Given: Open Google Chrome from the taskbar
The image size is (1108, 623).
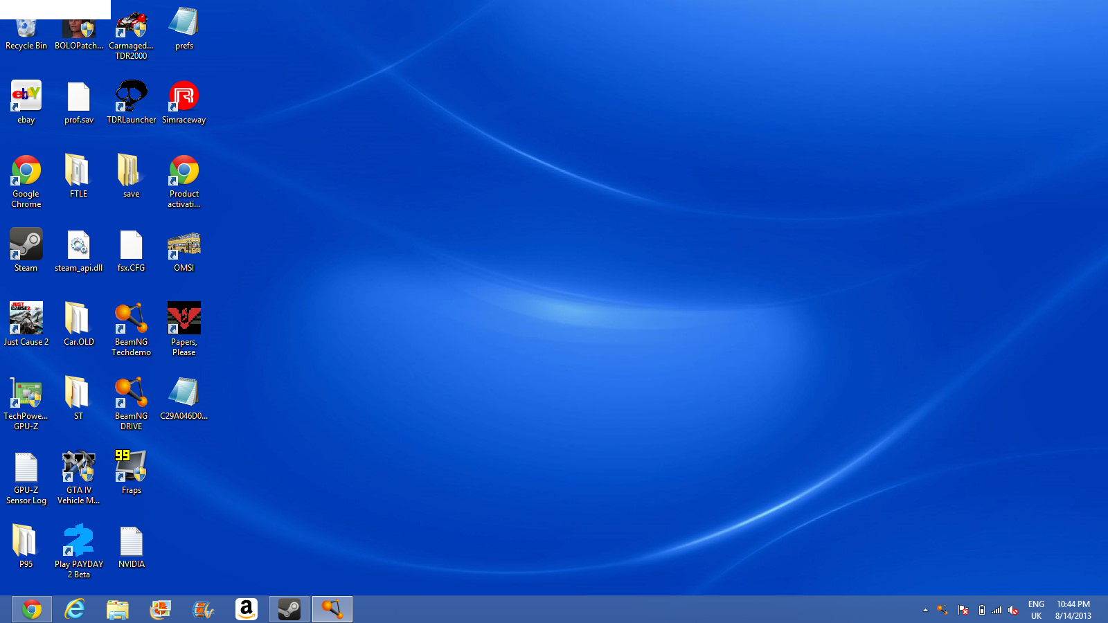Looking at the screenshot, I should coord(32,609).
